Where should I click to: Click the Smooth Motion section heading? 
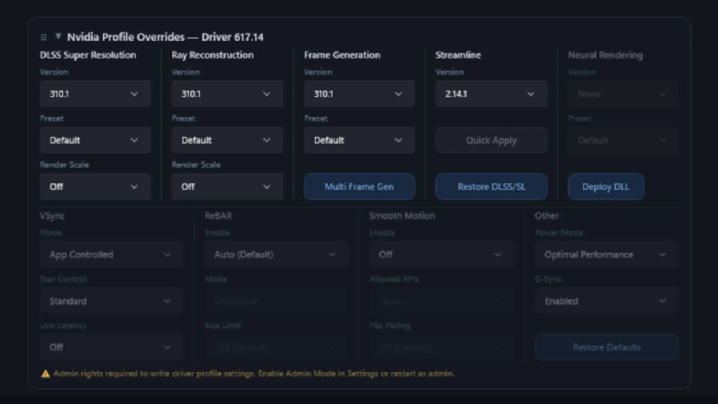(x=402, y=216)
